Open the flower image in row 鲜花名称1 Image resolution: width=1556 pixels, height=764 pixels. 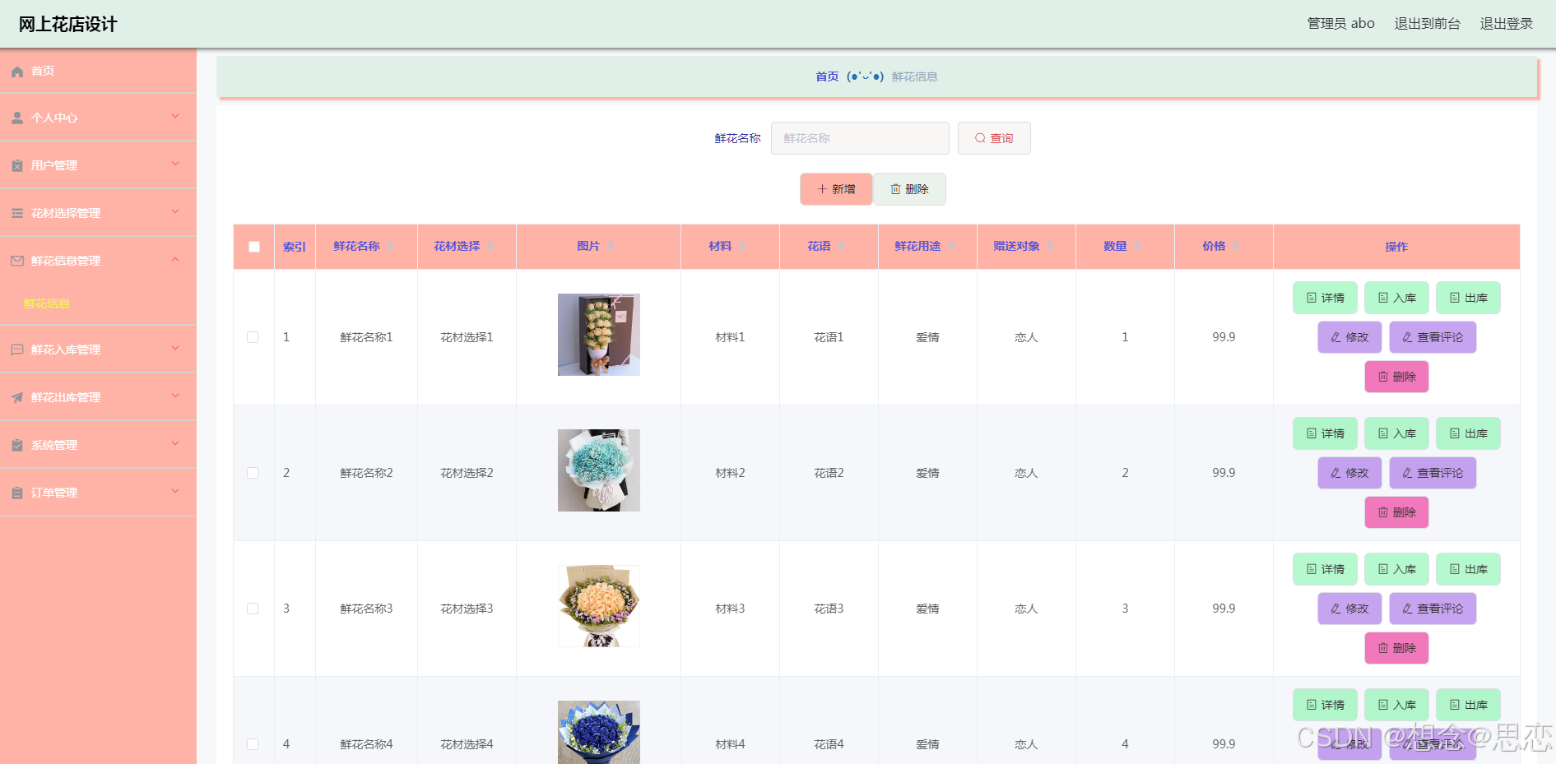coord(599,335)
